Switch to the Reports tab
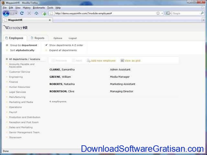The image size is (207, 155). pos(38,38)
